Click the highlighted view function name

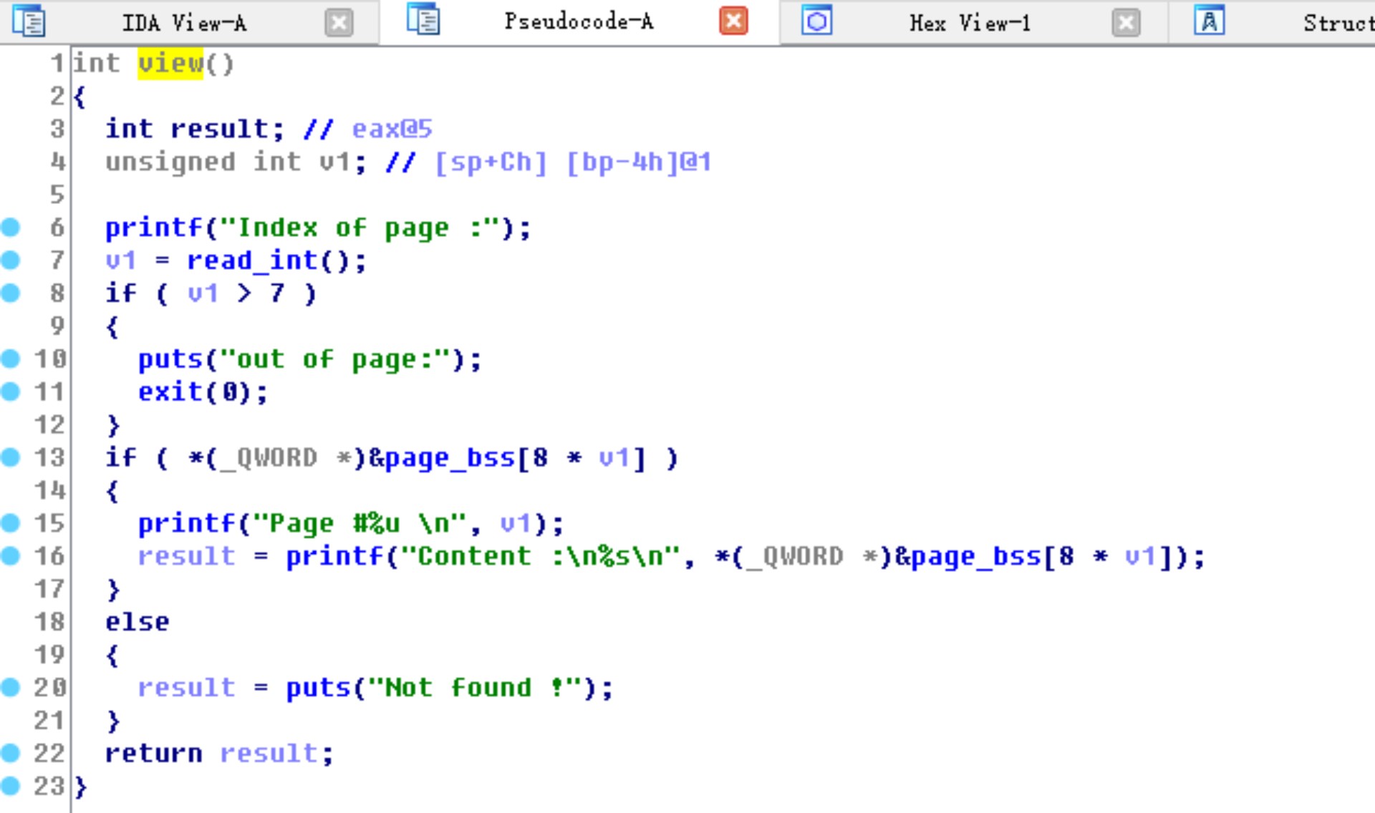[170, 64]
